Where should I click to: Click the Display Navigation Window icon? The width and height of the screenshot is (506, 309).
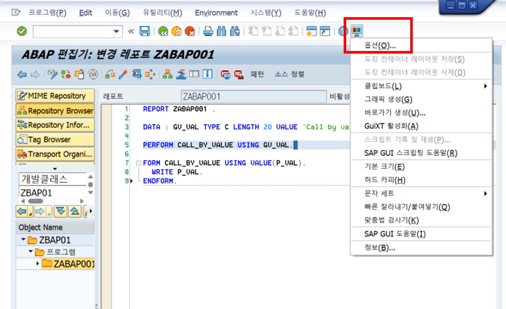181,74
